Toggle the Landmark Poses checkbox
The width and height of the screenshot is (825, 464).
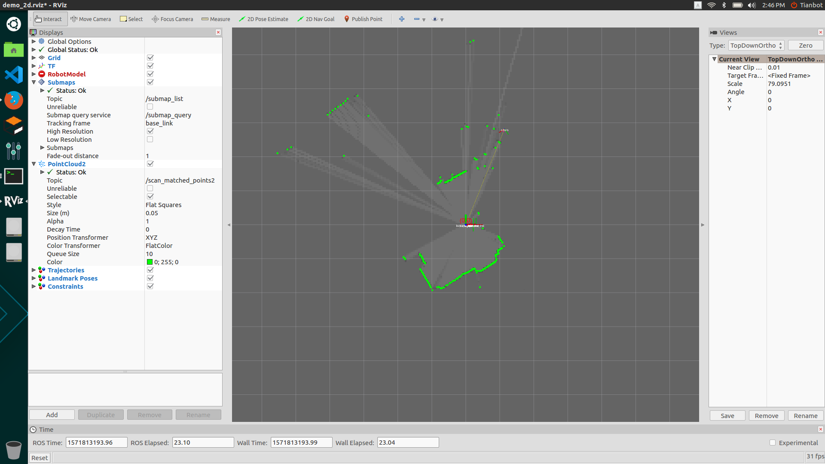pyautogui.click(x=150, y=278)
